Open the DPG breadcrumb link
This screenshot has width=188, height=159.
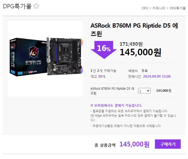click(x=145, y=8)
